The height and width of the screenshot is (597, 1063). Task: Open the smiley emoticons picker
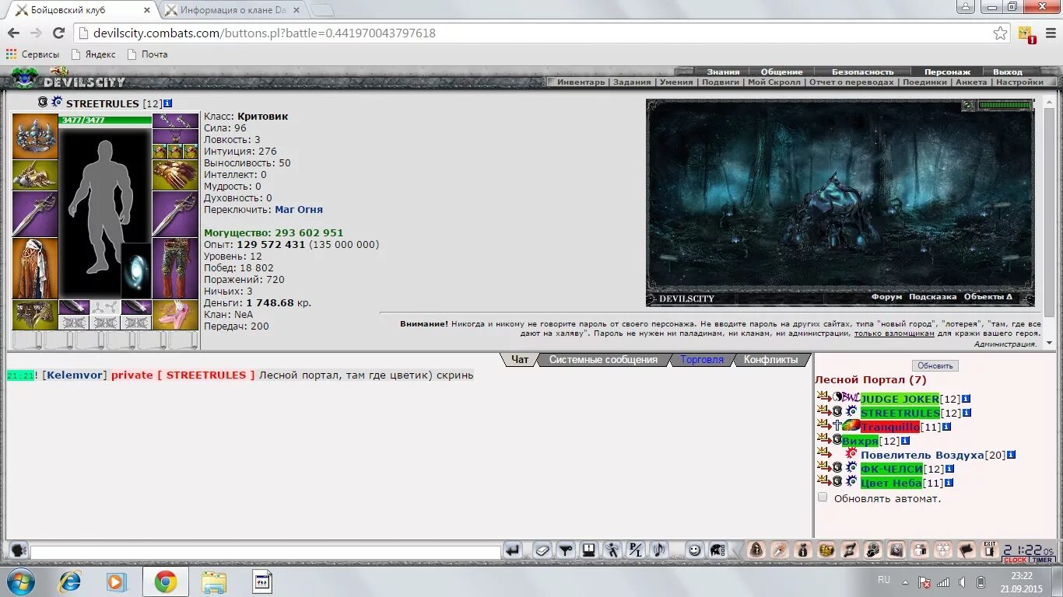click(694, 550)
